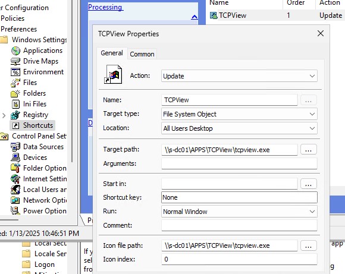The image size is (345, 274).
Task: Browse for the Icon file path
Action: 308,245
